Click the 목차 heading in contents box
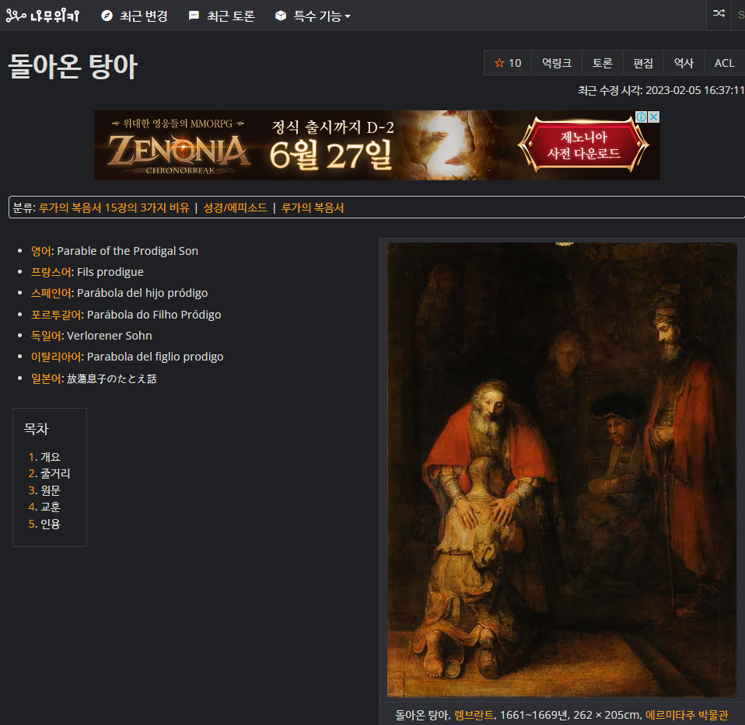Viewport: 745px width, 725px height. (36, 429)
